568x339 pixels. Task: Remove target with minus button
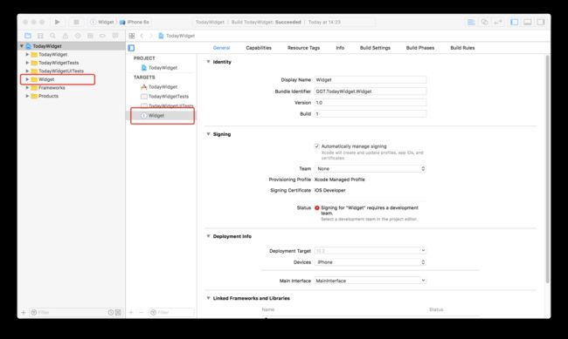(x=142, y=312)
